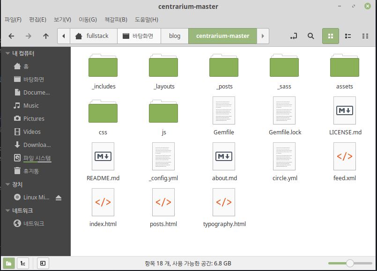Go back using the left arrow button
377x271 pixels.
(x=11, y=36)
